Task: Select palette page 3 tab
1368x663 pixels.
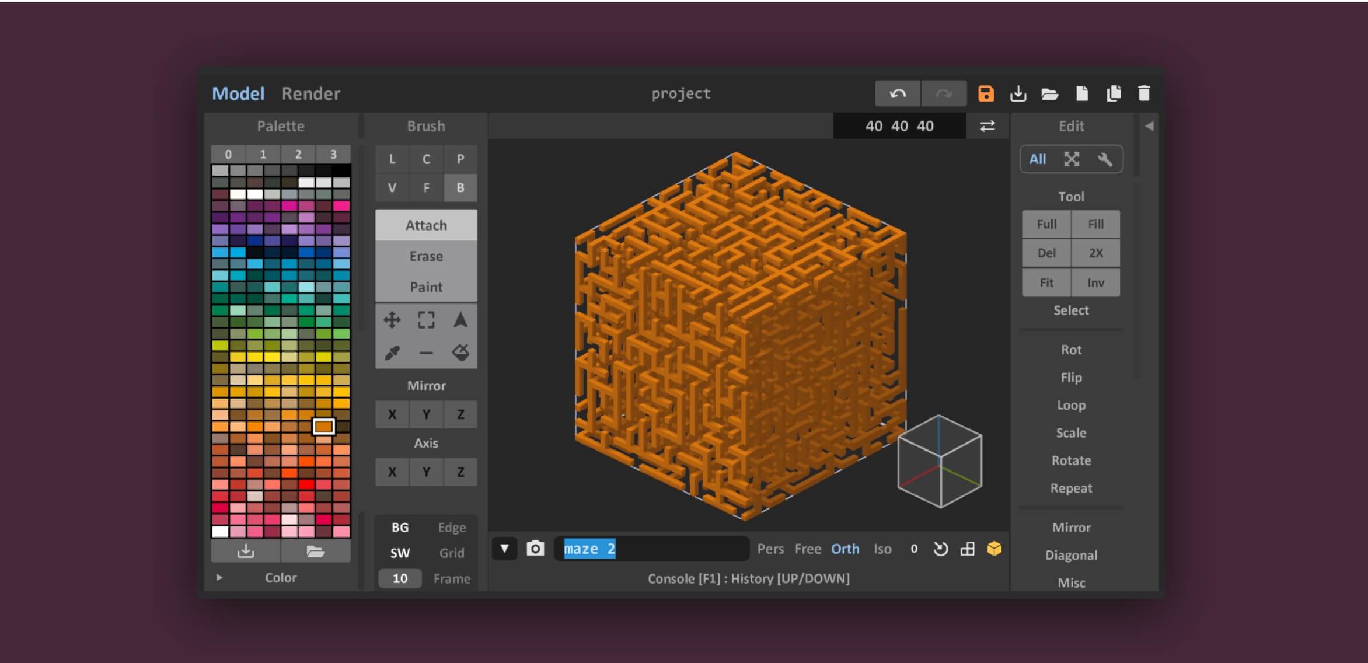Action: [x=333, y=154]
